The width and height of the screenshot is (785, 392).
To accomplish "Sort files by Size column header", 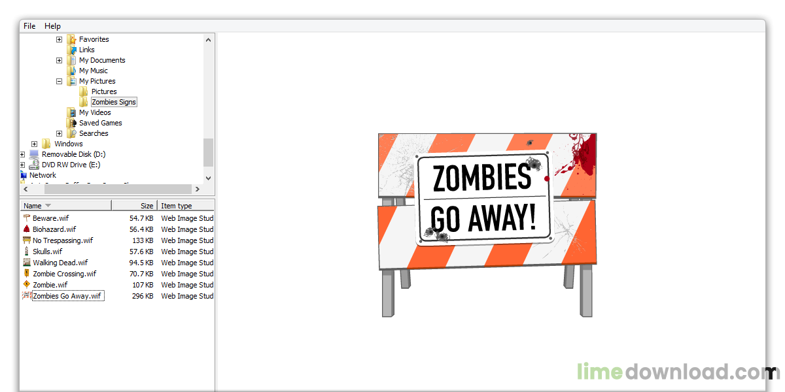I will click(134, 206).
